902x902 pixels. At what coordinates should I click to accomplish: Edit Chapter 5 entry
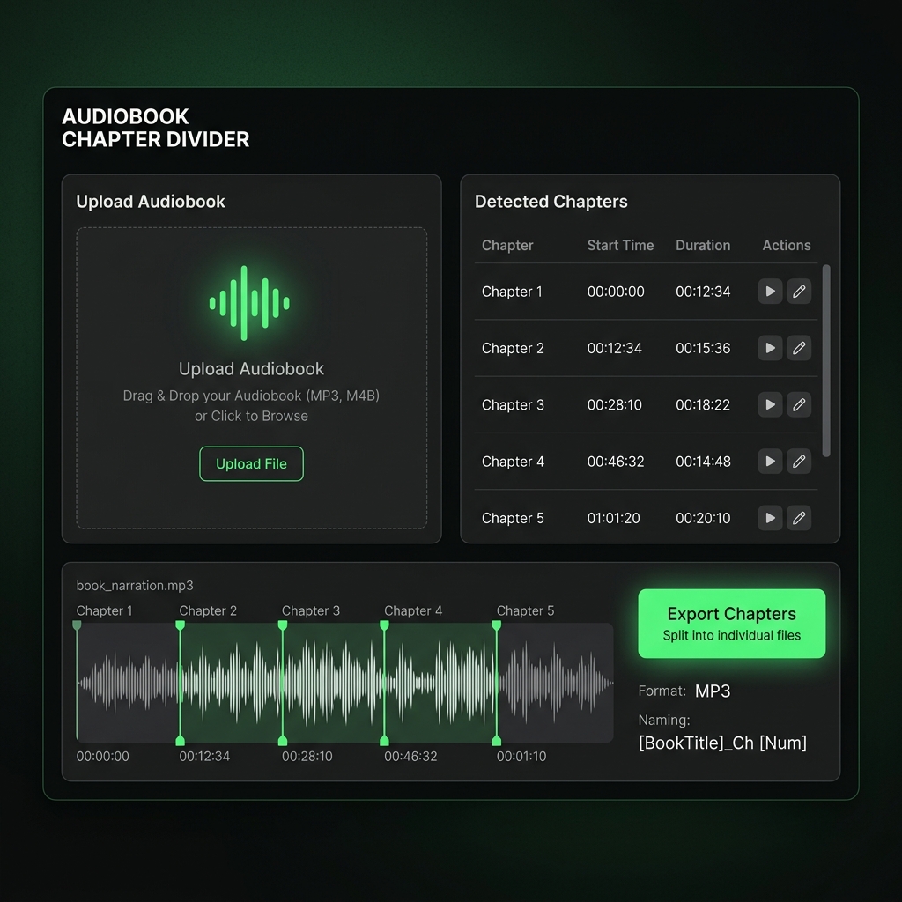click(799, 518)
